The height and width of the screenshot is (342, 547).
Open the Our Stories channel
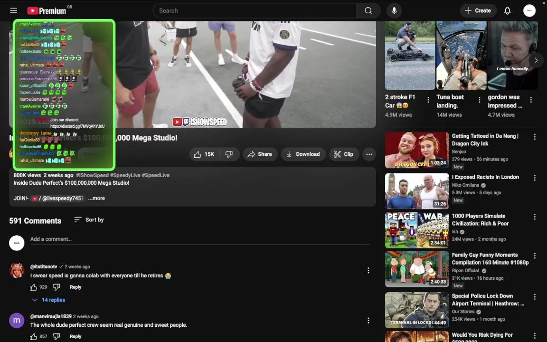pyautogui.click(x=463, y=312)
